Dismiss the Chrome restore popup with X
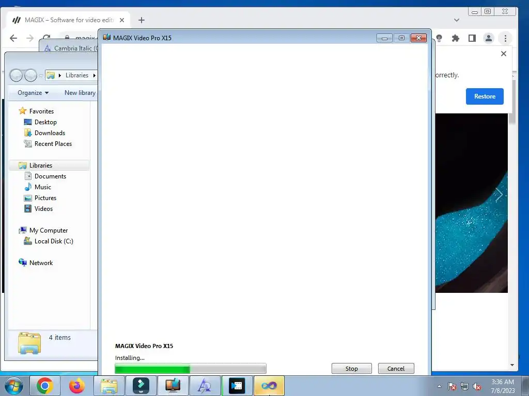The image size is (529, 396). pos(503,54)
